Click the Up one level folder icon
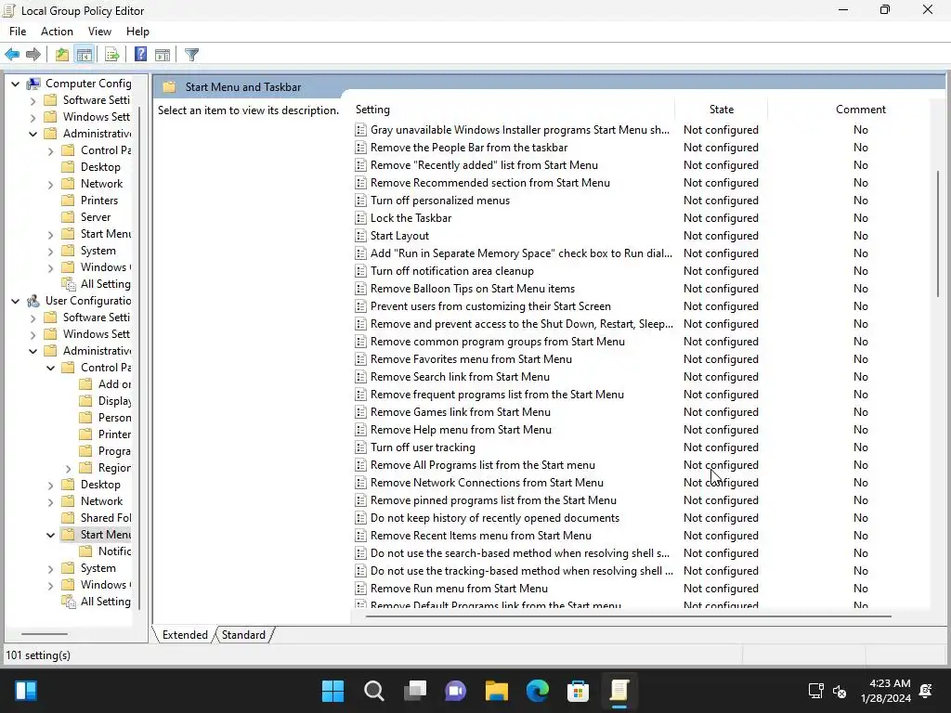This screenshot has width=951, height=713. [62, 55]
